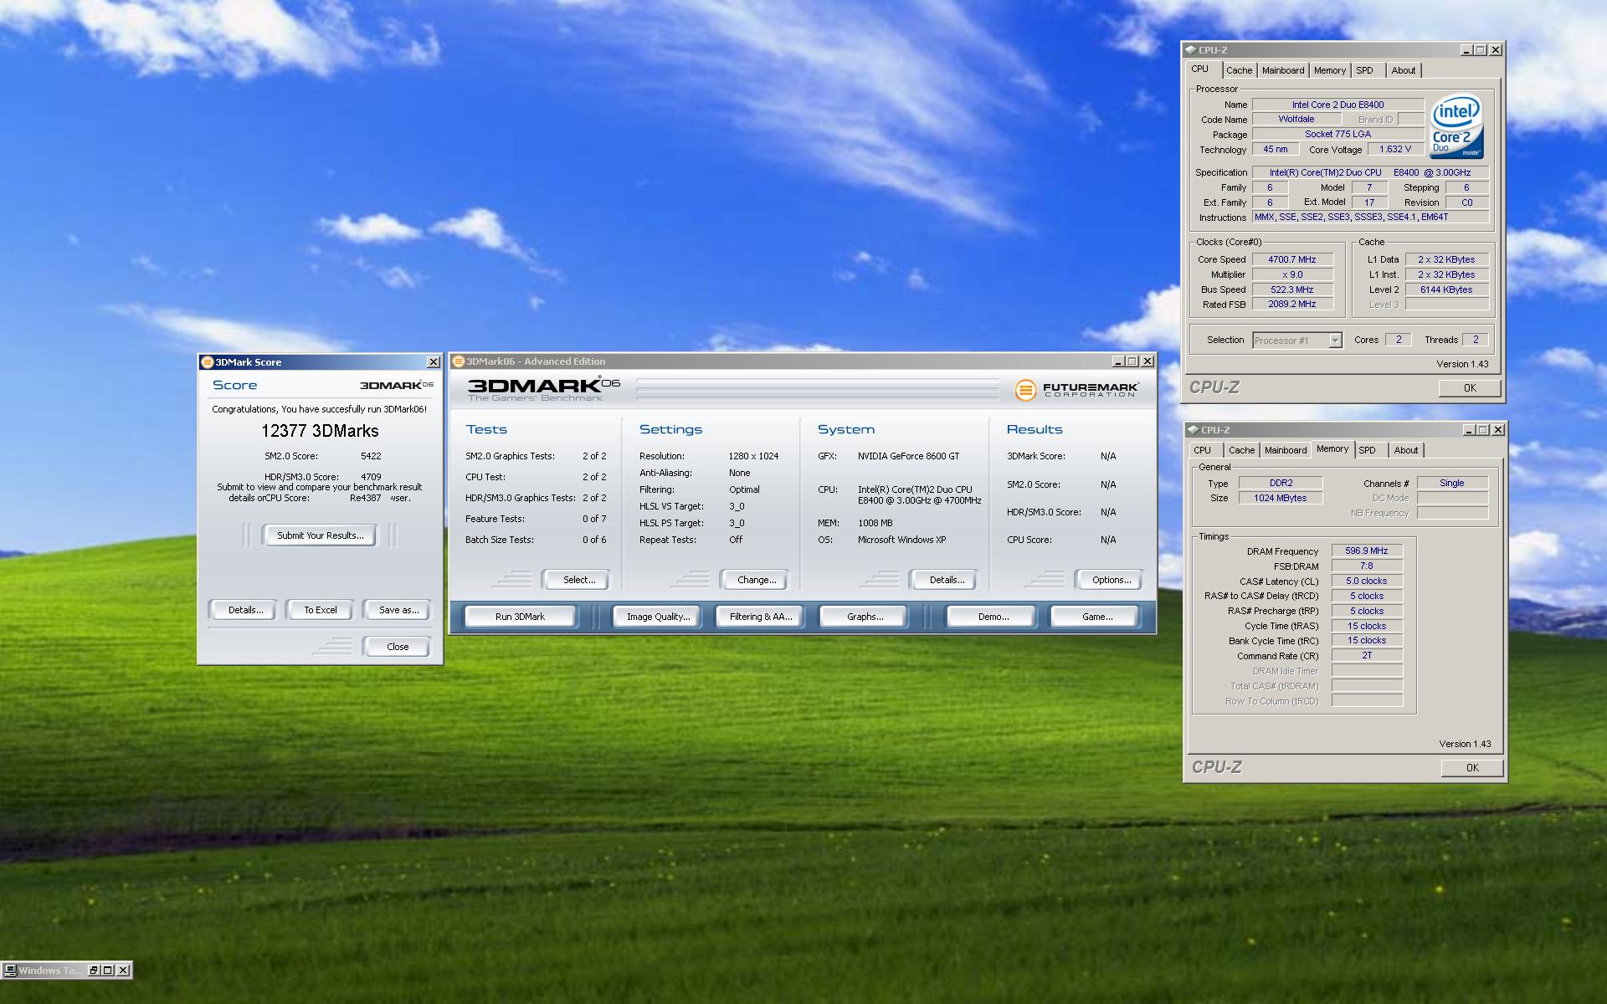This screenshot has width=1607, height=1004.
Task: Close the 3DMark06 Advanced Edition window
Action: (x=1147, y=361)
